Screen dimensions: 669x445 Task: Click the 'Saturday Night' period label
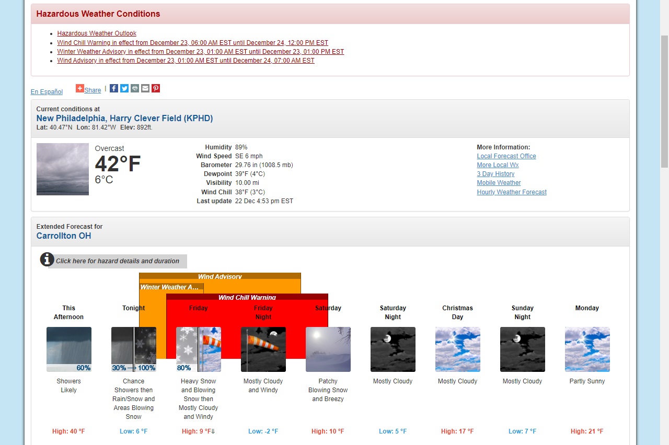pyautogui.click(x=393, y=312)
